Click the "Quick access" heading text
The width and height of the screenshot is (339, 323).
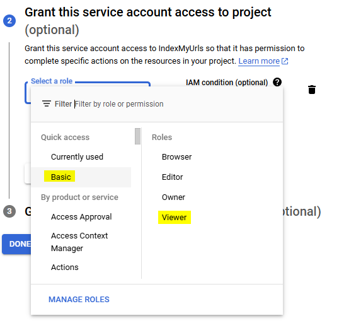[65, 138]
